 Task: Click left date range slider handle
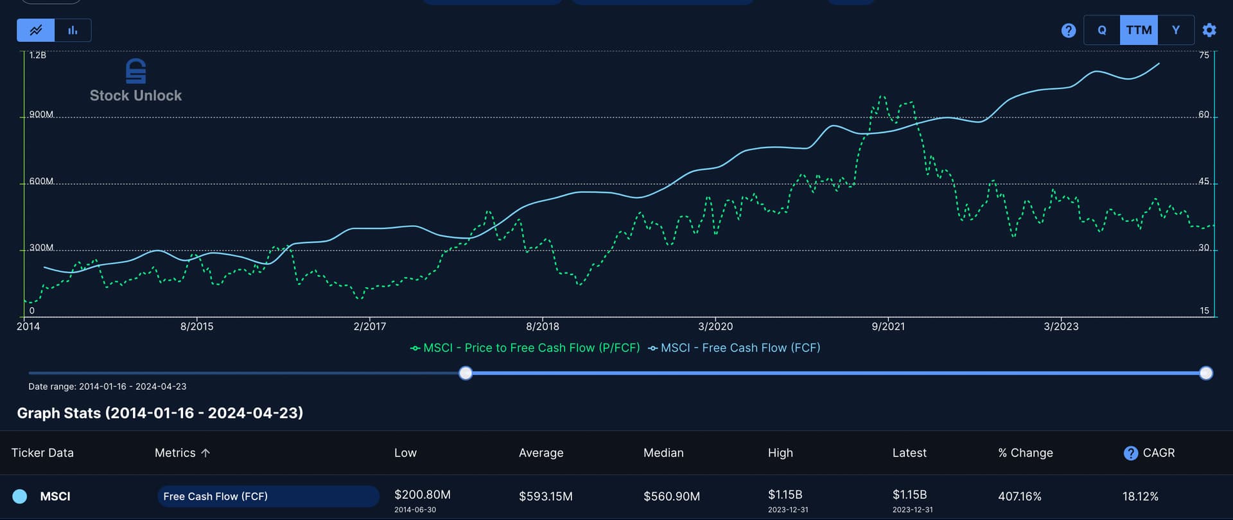(x=466, y=373)
